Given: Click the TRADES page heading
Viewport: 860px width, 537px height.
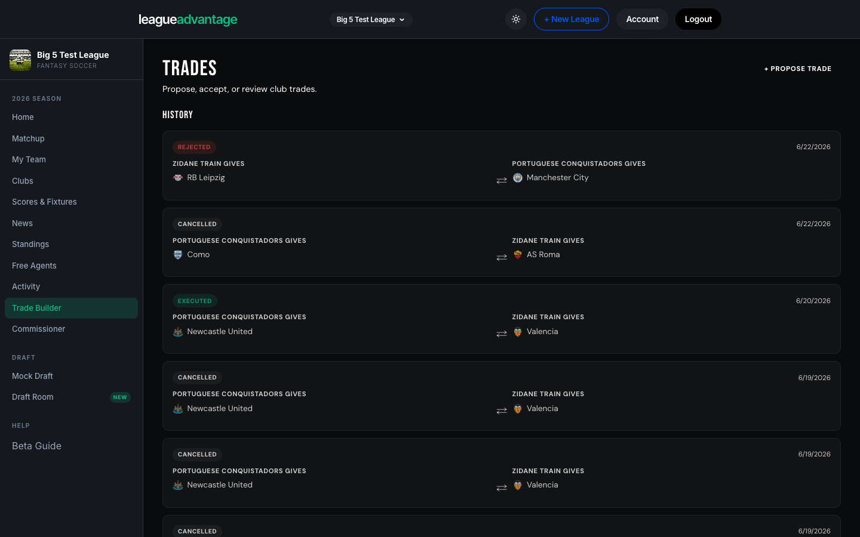Looking at the screenshot, I should [189, 68].
